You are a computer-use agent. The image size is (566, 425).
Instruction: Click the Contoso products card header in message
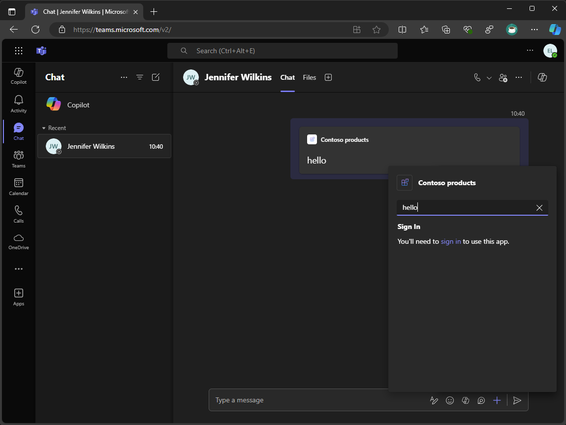338,140
